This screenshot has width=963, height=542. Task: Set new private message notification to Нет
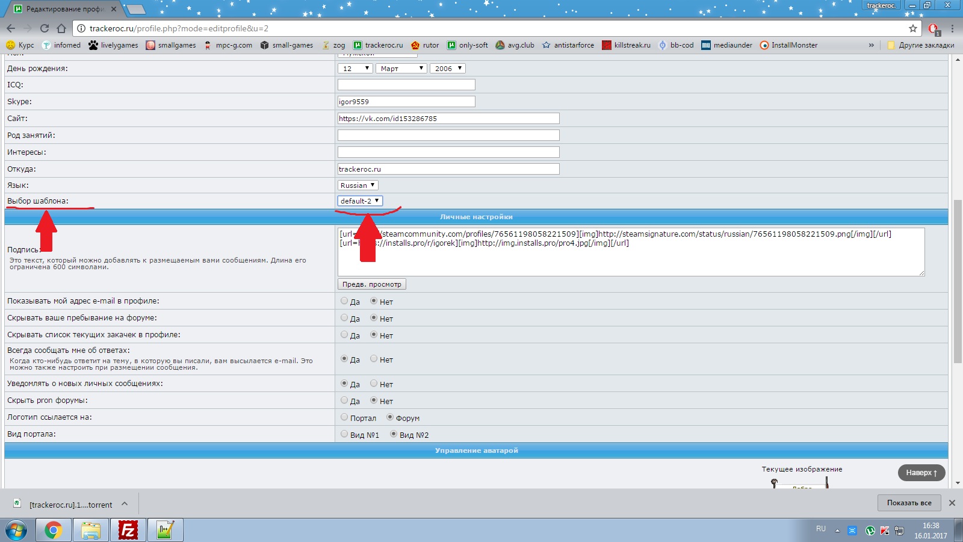click(x=374, y=383)
